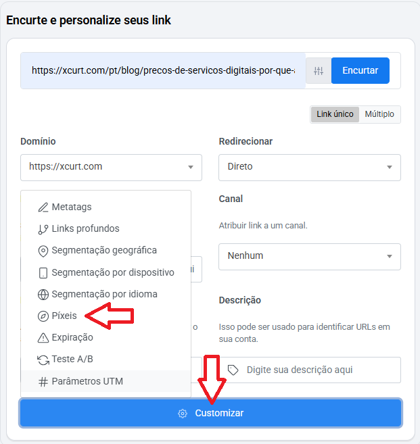This screenshot has height=444, width=420.
Task: Click the compass icon beside Píxeis
Action: click(x=43, y=316)
